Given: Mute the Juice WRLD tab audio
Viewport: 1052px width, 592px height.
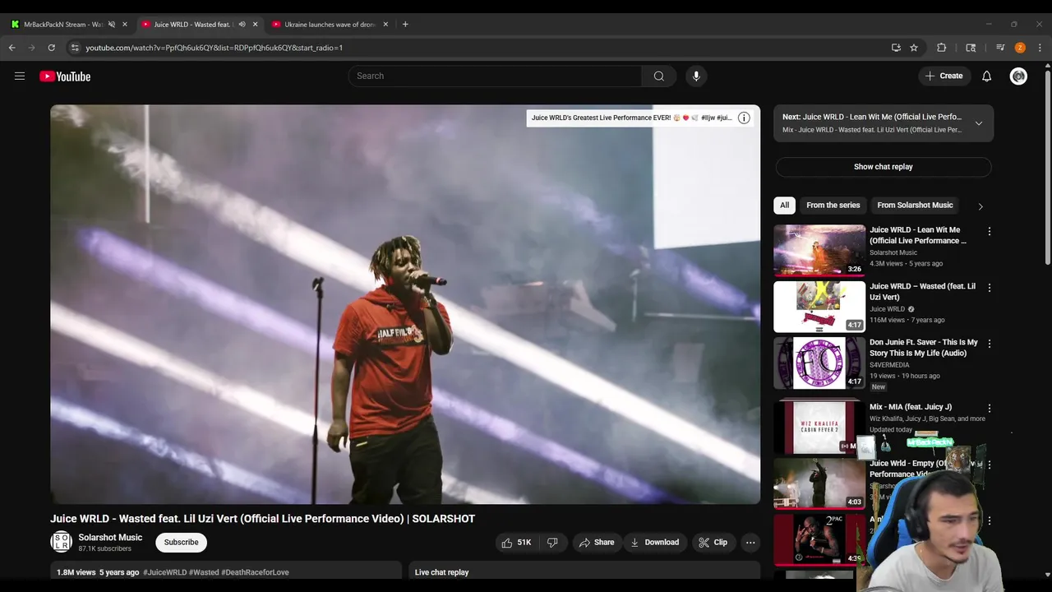Looking at the screenshot, I should 242,24.
